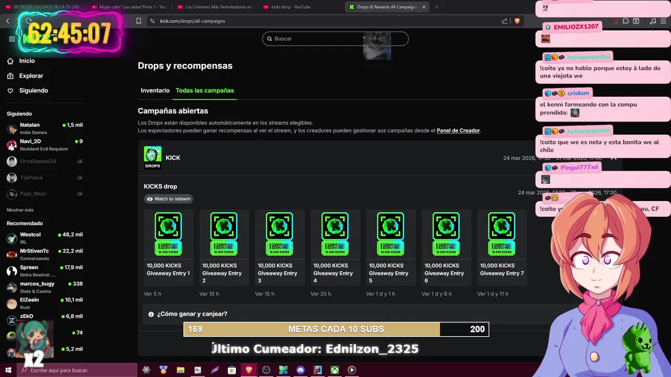
Task: Switch to Los Crímenes Más Perturbadores browser tab
Action: [215, 7]
